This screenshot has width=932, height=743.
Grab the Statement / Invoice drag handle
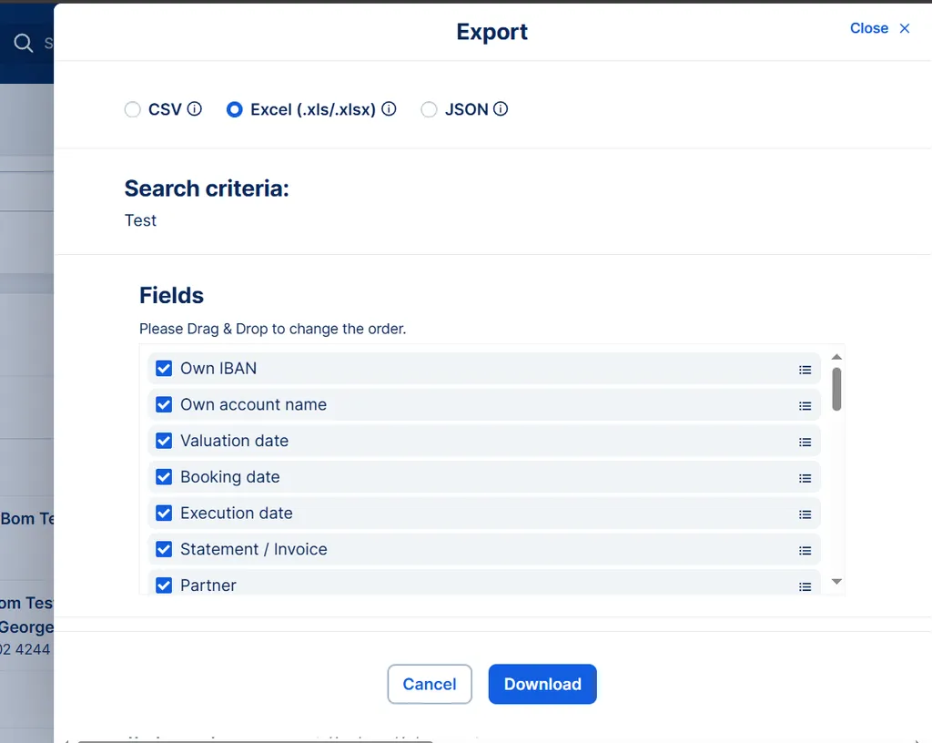pyautogui.click(x=805, y=551)
